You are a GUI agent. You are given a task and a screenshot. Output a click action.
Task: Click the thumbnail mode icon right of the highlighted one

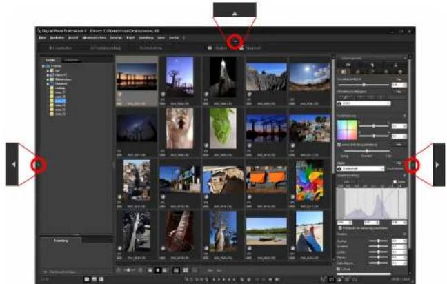pos(166,270)
